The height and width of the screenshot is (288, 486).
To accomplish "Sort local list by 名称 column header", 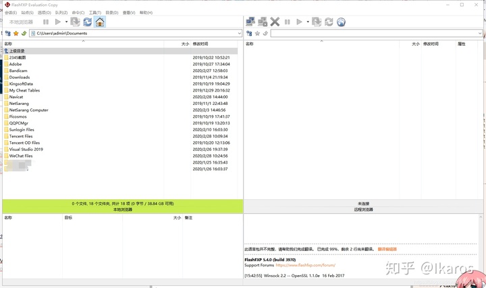I will tap(83, 44).
